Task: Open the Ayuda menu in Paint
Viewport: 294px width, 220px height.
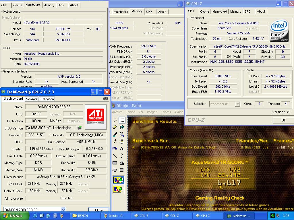Action: click(x=179, y=112)
